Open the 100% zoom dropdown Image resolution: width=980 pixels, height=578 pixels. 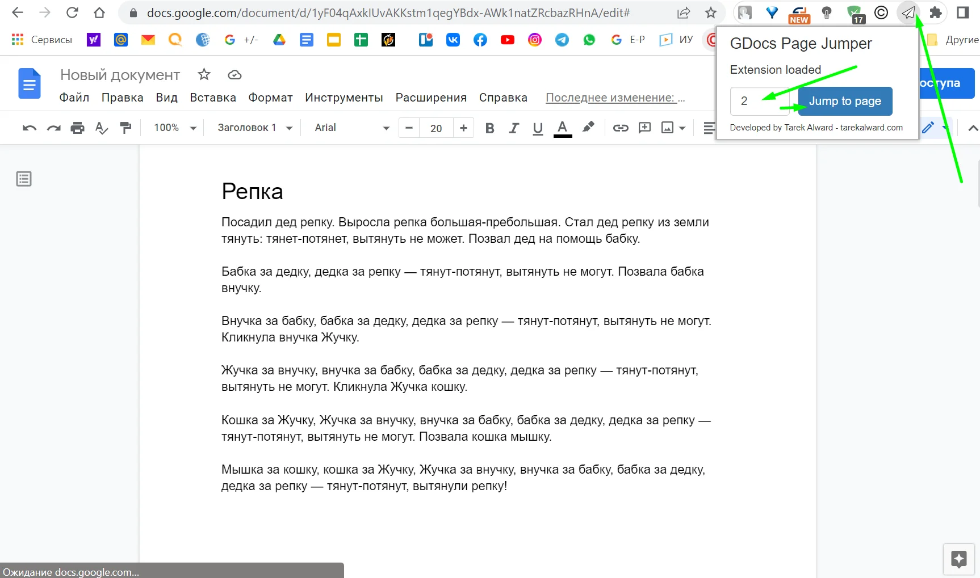[x=174, y=128]
